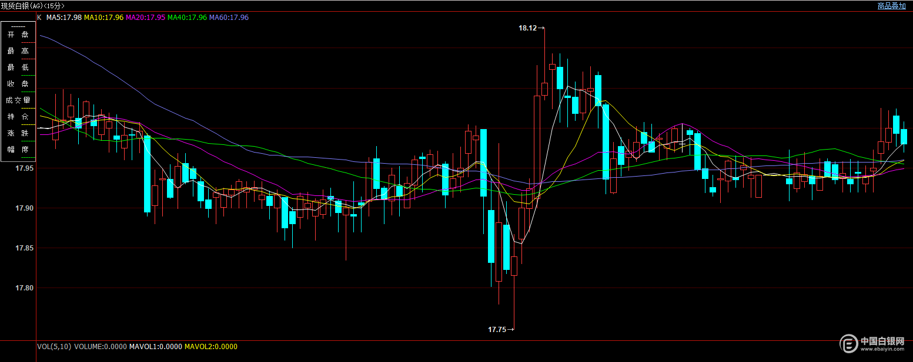Select the 成交量 row in info panel

[x=18, y=100]
